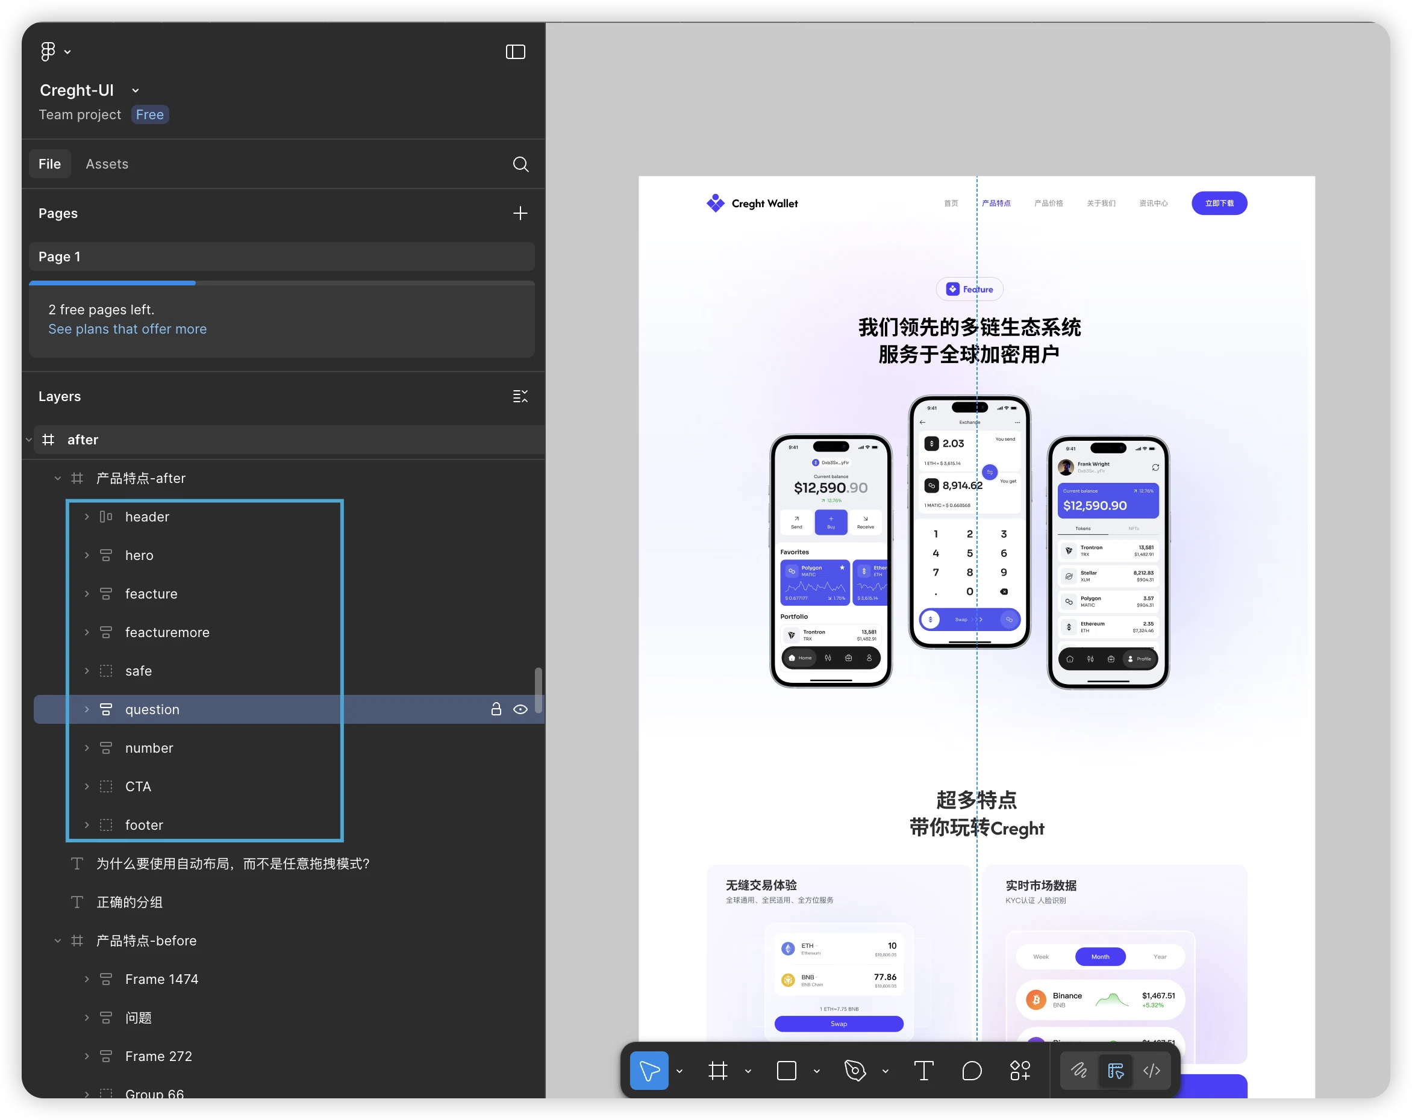Open the Figma main menu logo
Viewport: 1412px width, 1120px height.
point(48,51)
